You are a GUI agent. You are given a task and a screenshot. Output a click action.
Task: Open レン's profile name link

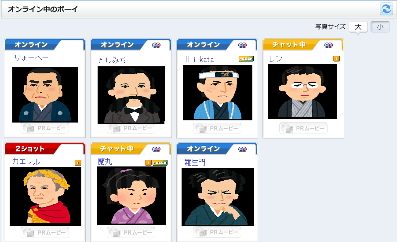click(x=276, y=59)
